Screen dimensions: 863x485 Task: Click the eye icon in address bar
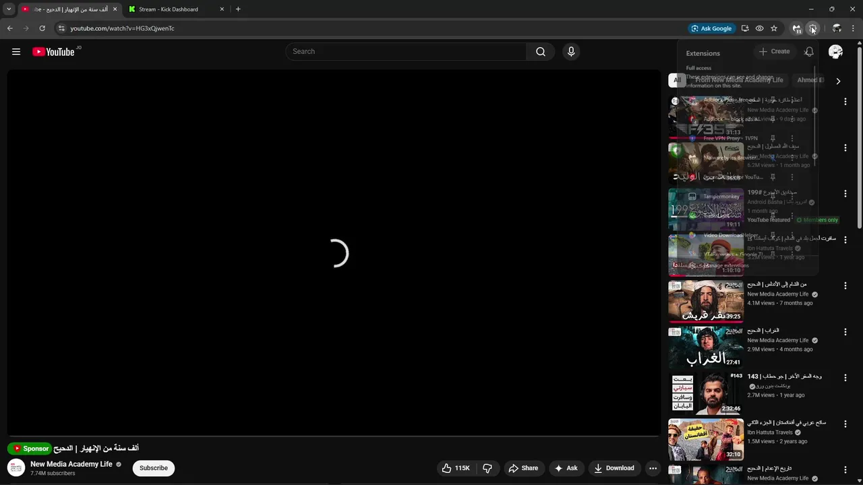click(759, 28)
